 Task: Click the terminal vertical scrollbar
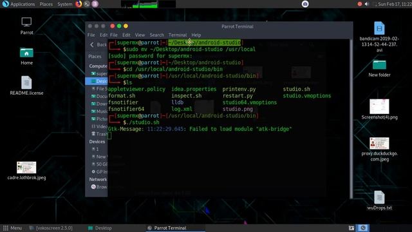(x=351, y=119)
